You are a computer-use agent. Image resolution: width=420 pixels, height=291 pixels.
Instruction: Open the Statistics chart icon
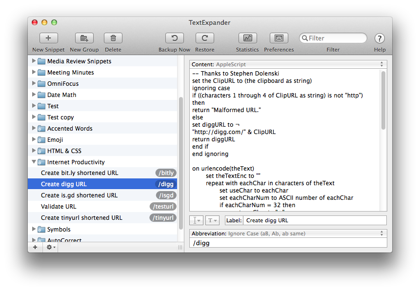(x=247, y=38)
